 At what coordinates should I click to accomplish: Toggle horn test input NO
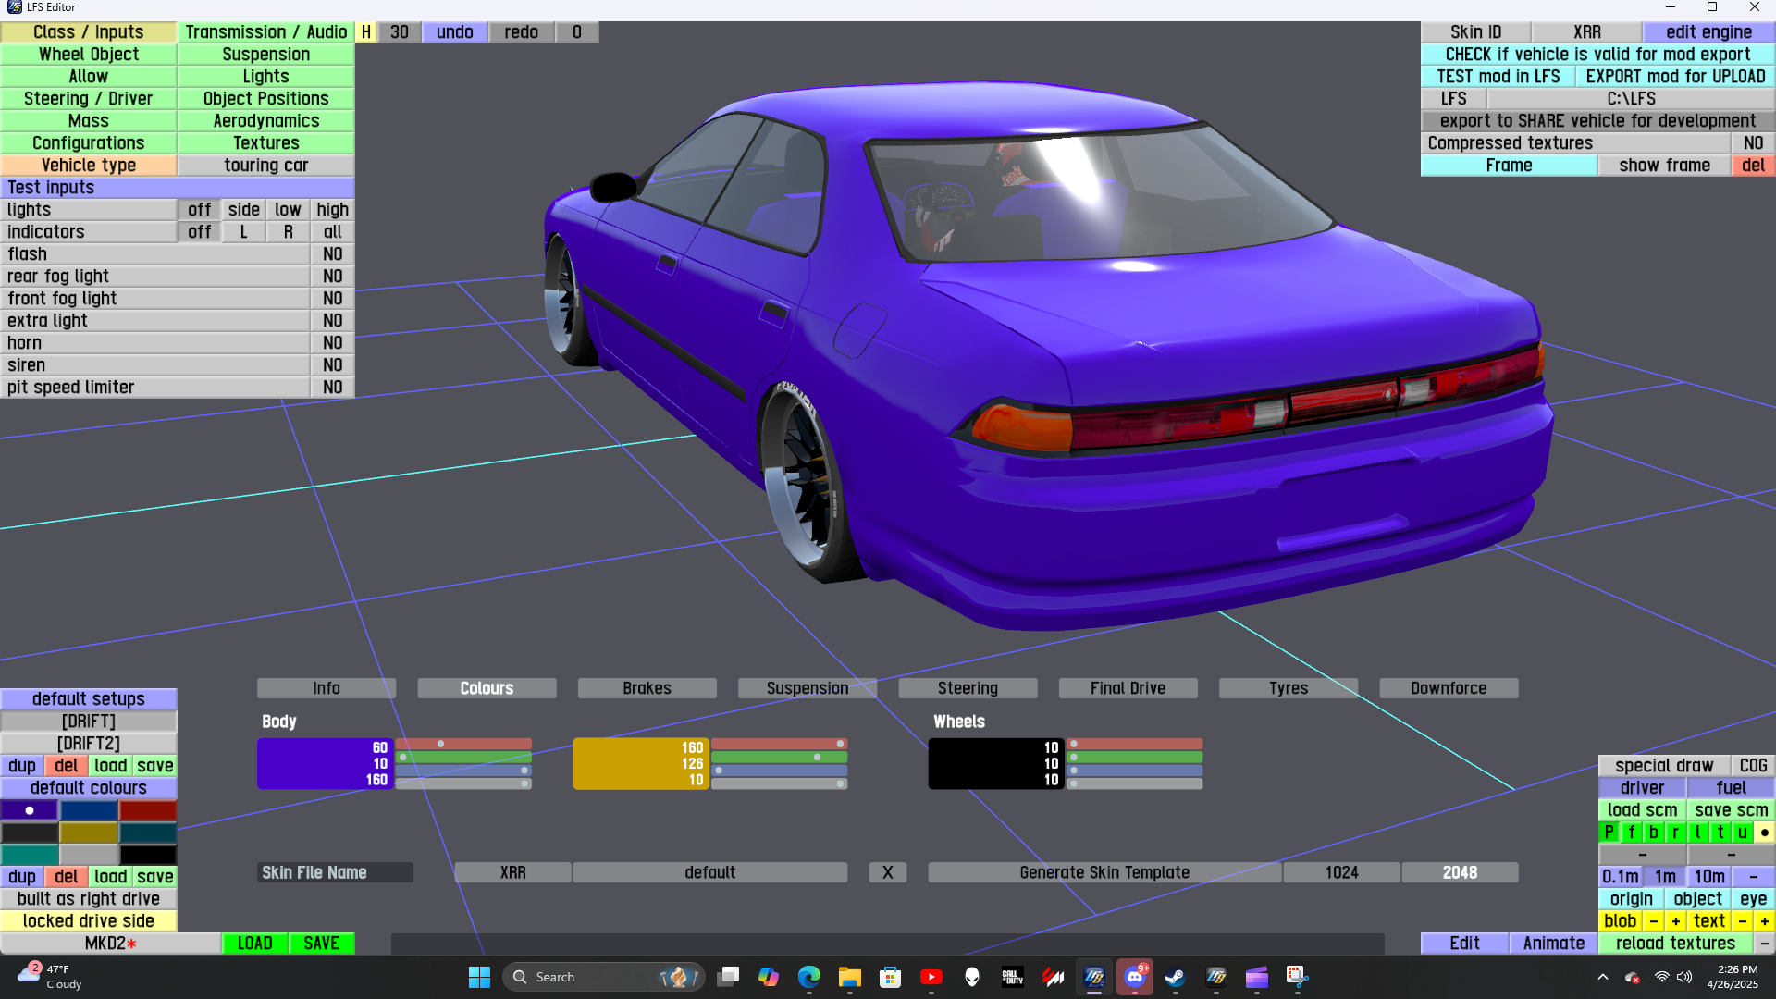tap(332, 343)
